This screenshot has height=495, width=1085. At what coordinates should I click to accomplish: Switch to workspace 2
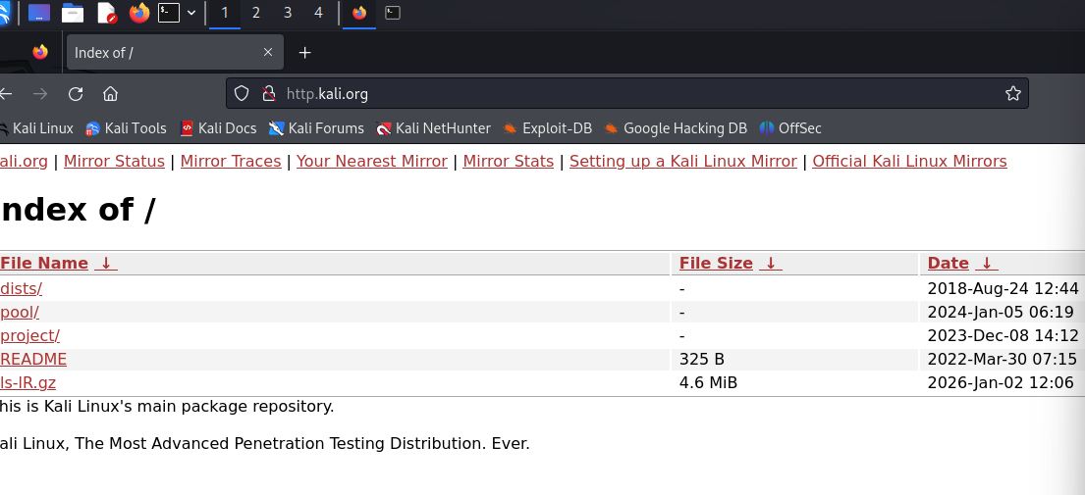pos(256,13)
